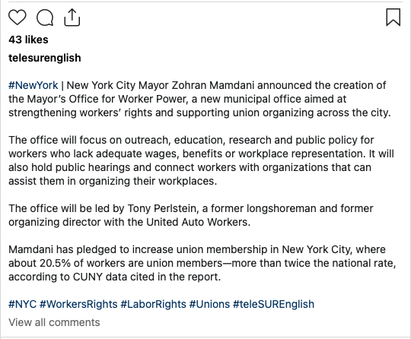View who liked via 43 likes
This screenshot has height=339, width=411.
(x=28, y=40)
